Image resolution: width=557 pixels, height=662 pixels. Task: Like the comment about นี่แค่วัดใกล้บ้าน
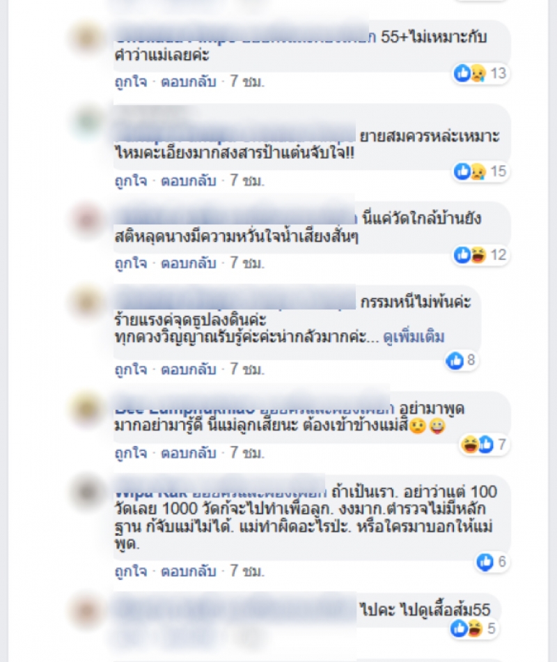coord(131,263)
